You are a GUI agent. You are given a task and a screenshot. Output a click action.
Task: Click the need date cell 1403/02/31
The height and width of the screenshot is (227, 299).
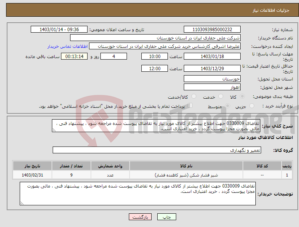click(x=33, y=175)
